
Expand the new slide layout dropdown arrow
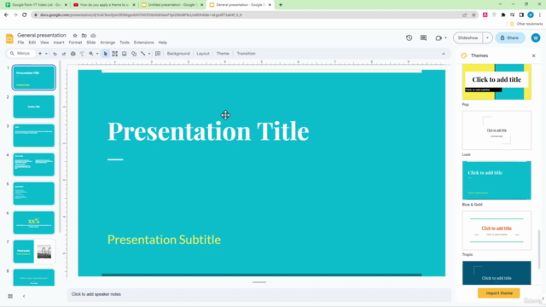pyautogui.click(x=46, y=54)
